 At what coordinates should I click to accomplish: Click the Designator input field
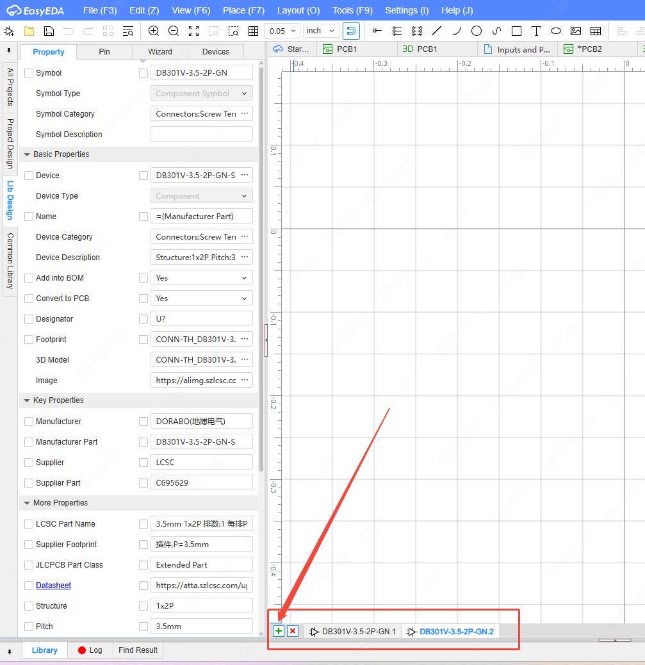click(201, 319)
